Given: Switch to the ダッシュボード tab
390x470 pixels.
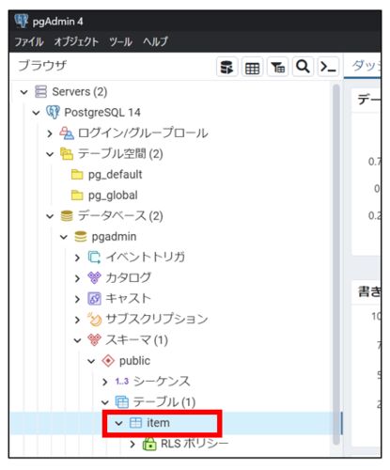Looking at the screenshot, I should coord(366,66).
